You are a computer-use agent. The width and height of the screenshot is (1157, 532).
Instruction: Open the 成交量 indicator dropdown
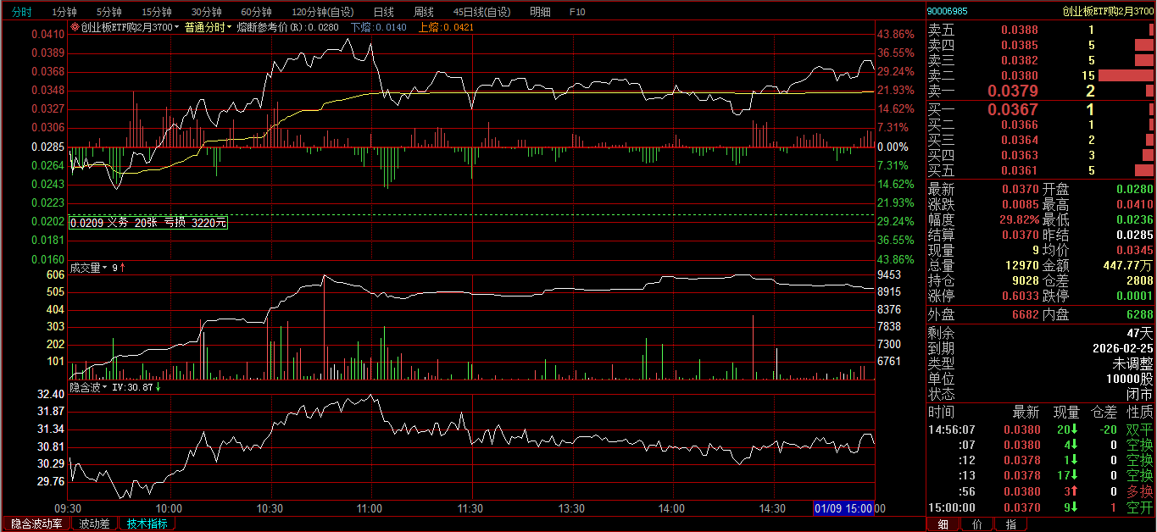[105, 268]
